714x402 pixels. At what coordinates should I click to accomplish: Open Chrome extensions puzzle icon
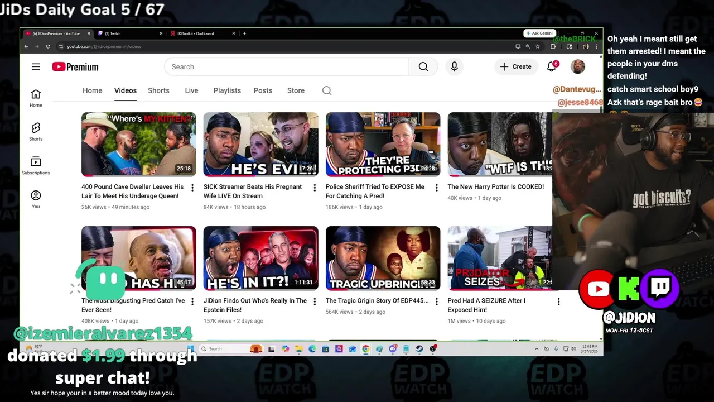coord(553,46)
